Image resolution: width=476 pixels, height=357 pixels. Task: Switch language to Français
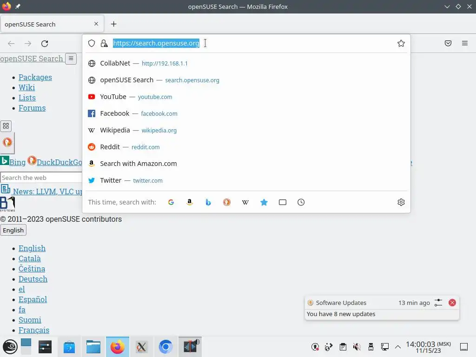coord(33,330)
